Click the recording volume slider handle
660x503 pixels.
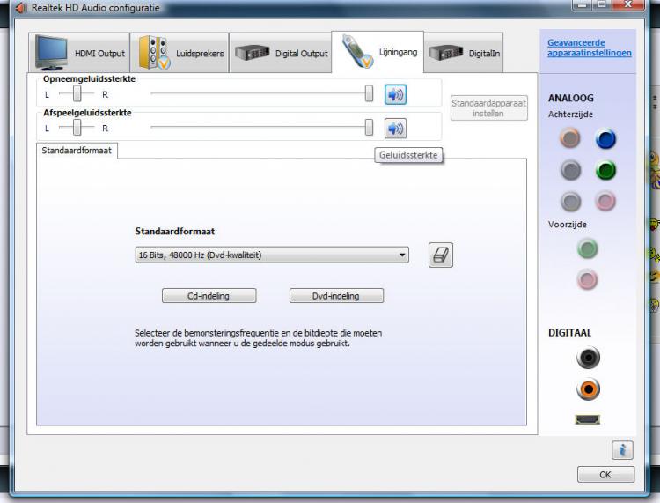click(369, 93)
